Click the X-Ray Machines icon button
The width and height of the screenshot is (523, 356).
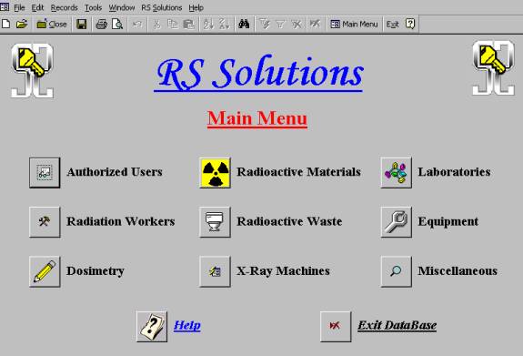coord(216,271)
